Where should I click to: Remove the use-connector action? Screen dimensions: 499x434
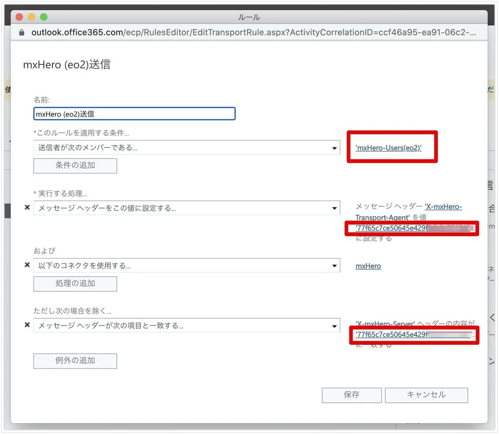click(27, 265)
